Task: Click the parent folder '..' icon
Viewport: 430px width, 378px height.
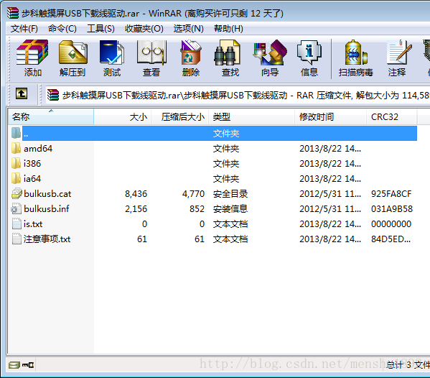Action: coord(17,133)
